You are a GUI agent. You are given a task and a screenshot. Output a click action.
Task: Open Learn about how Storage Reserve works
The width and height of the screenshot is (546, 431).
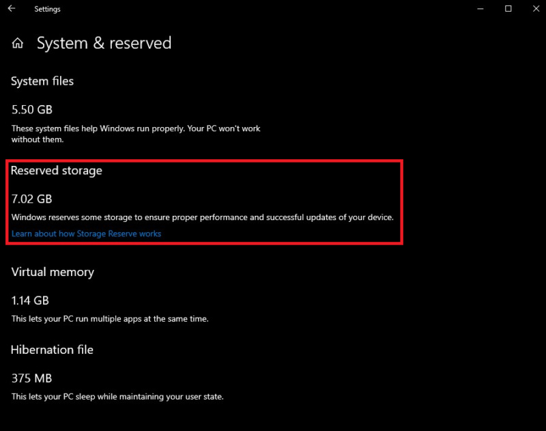pyautogui.click(x=87, y=234)
